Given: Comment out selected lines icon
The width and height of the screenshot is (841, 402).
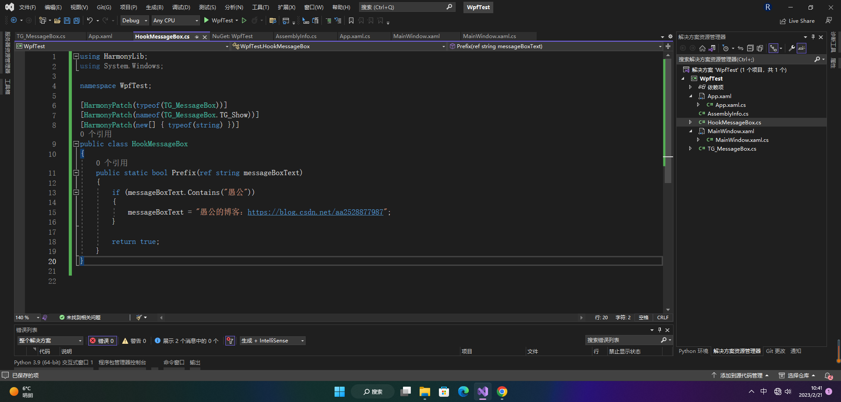Looking at the screenshot, I should [328, 21].
